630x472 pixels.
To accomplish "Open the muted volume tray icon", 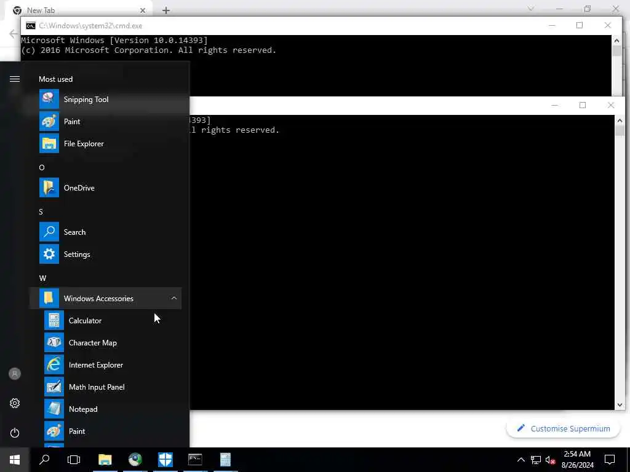I will coord(550,460).
